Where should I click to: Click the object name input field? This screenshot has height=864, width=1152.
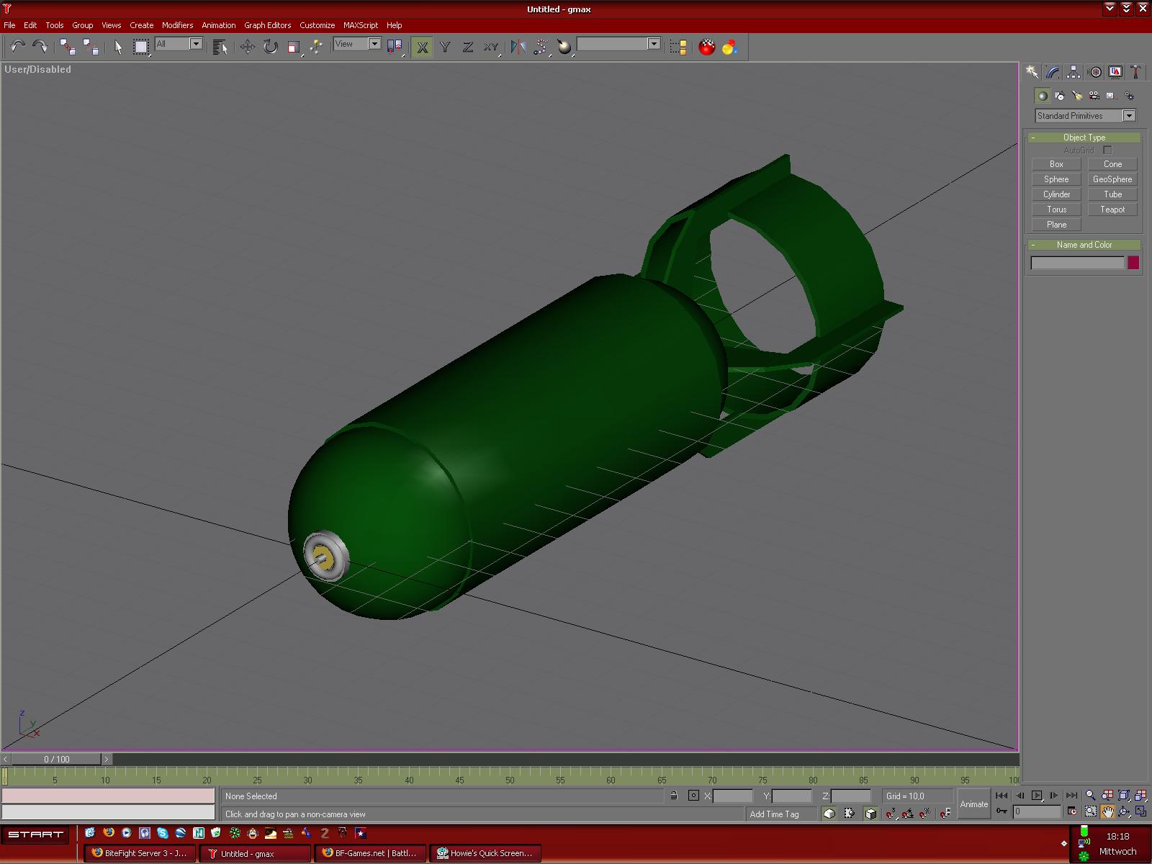point(1077,263)
